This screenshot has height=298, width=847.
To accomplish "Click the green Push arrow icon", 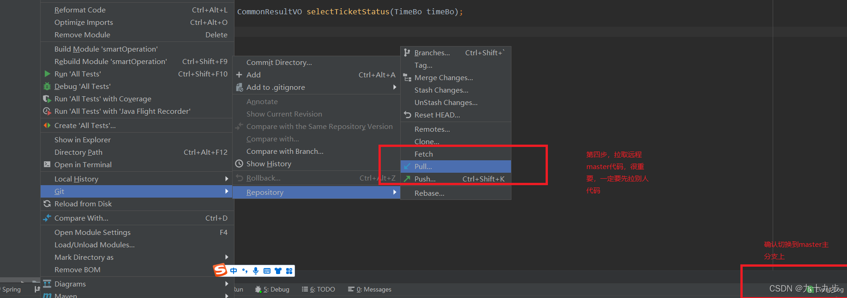I will click(x=407, y=179).
